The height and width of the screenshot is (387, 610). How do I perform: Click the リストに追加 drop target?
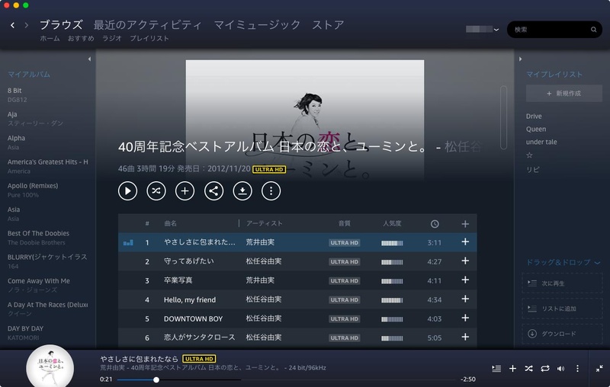click(x=562, y=309)
